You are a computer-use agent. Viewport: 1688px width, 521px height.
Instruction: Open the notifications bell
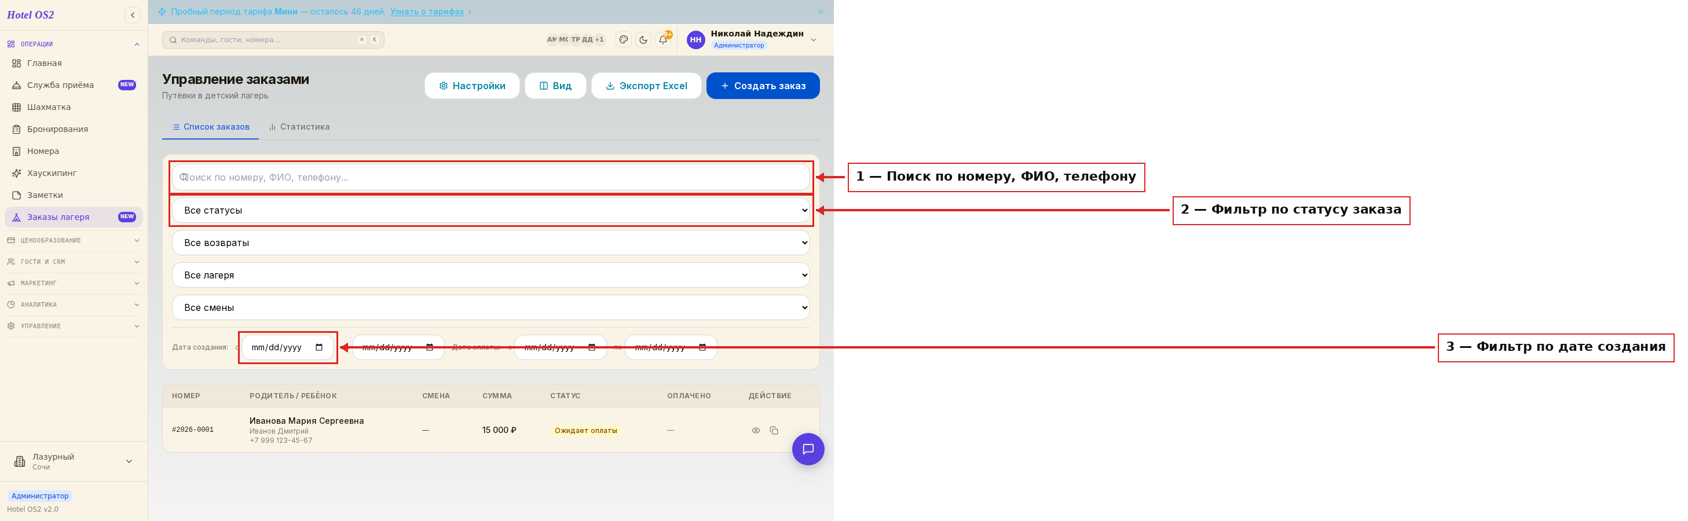[663, 40]
